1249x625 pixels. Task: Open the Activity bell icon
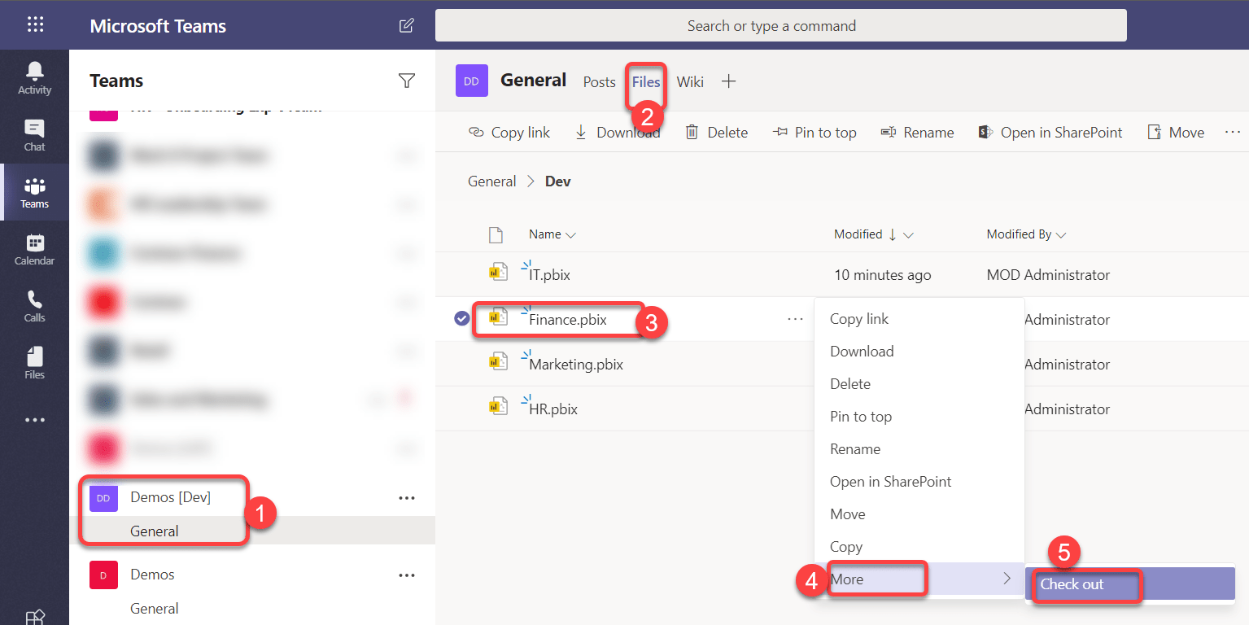[34, 78]
